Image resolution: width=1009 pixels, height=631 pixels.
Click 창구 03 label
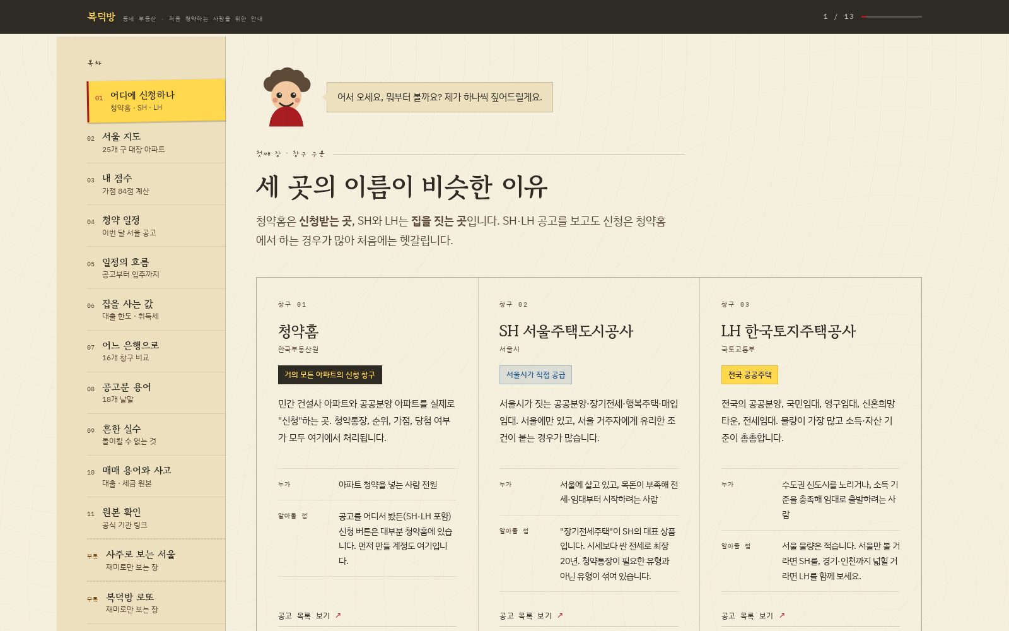point(735,305)
